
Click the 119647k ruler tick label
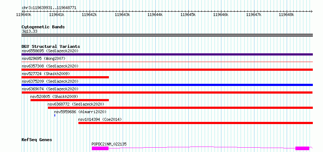pos(254,15)
